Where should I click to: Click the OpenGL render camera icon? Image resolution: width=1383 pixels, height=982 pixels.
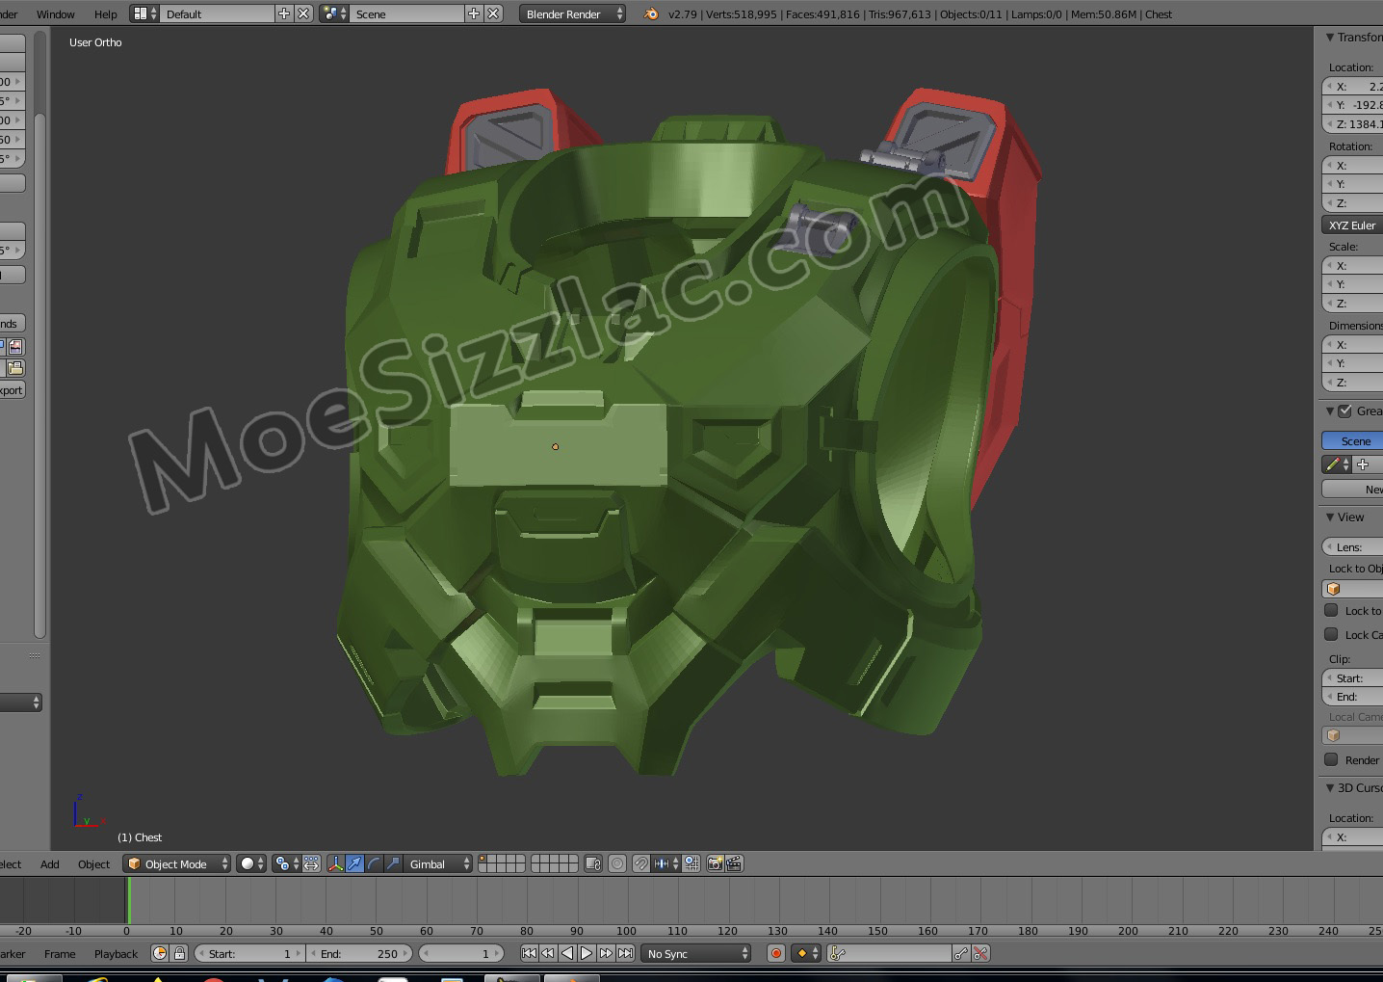(x=715, y=863)
